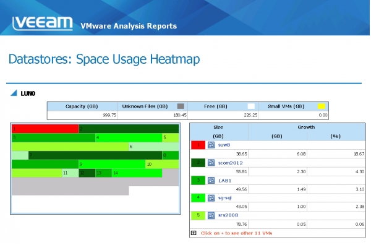The width and height of the screenshot is (371, 245).
Task: Select heatmap block 14
Action: (x=137, y=173)
